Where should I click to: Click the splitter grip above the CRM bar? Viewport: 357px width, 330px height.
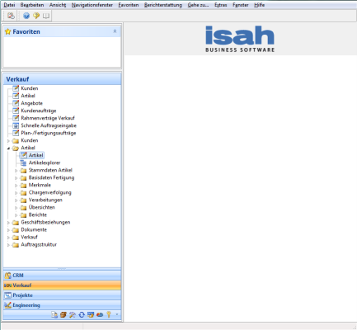pyautogui.click(x=62, y=269)
